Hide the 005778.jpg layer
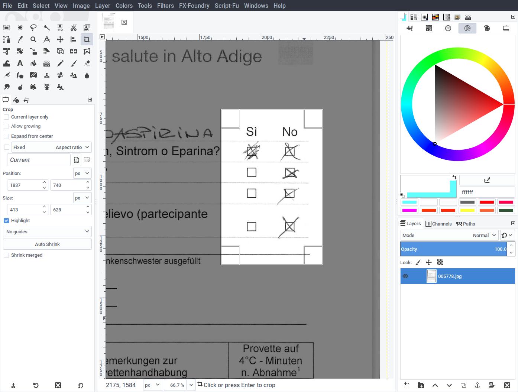 (x=405, y=276)
